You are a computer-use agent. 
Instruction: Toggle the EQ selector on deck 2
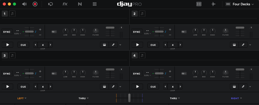[184, 32]
